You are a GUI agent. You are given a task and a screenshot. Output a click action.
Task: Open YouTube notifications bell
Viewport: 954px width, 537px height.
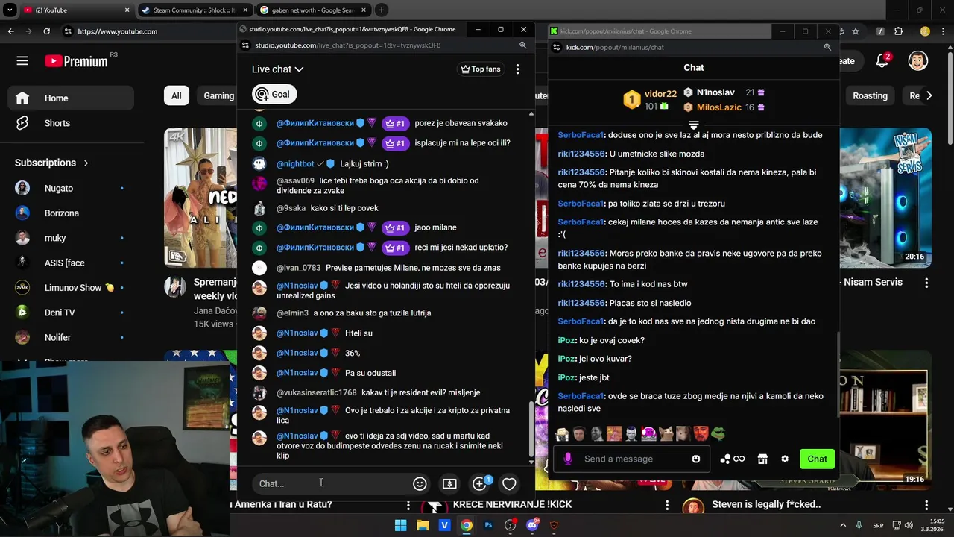click(882, 61)
